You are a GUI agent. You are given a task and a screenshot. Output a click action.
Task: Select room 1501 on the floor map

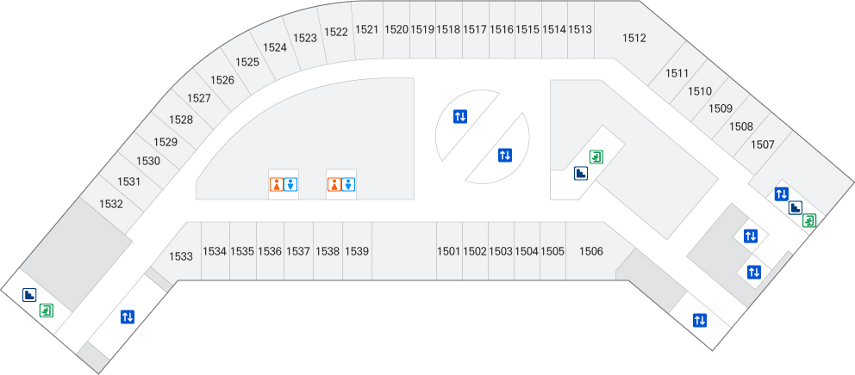[x=448, y=251]
